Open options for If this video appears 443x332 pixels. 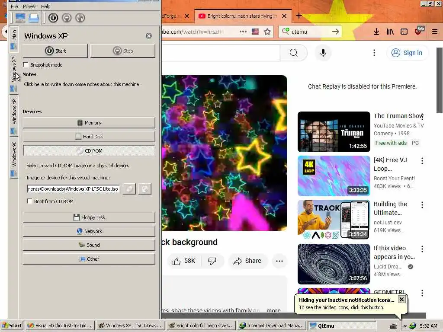422,249
